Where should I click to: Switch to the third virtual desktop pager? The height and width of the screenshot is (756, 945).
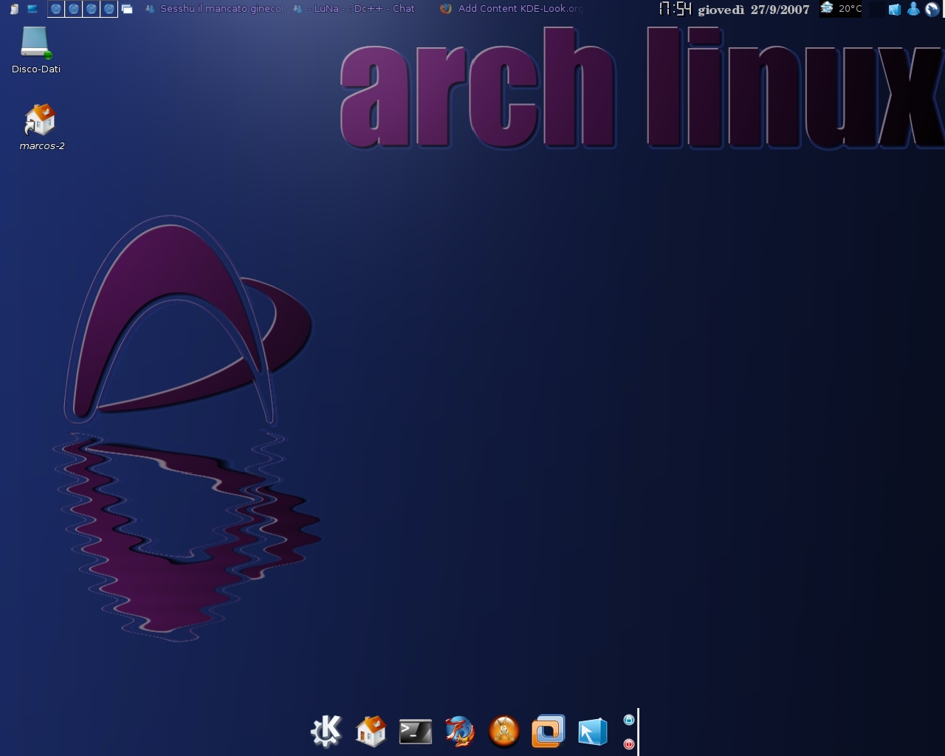(92, 9)
